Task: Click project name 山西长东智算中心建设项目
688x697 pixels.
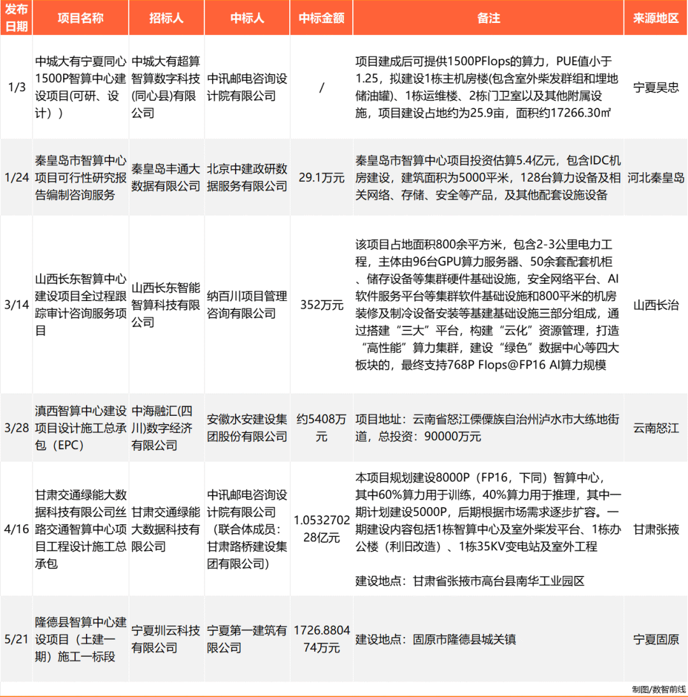Action: (80, 304)
